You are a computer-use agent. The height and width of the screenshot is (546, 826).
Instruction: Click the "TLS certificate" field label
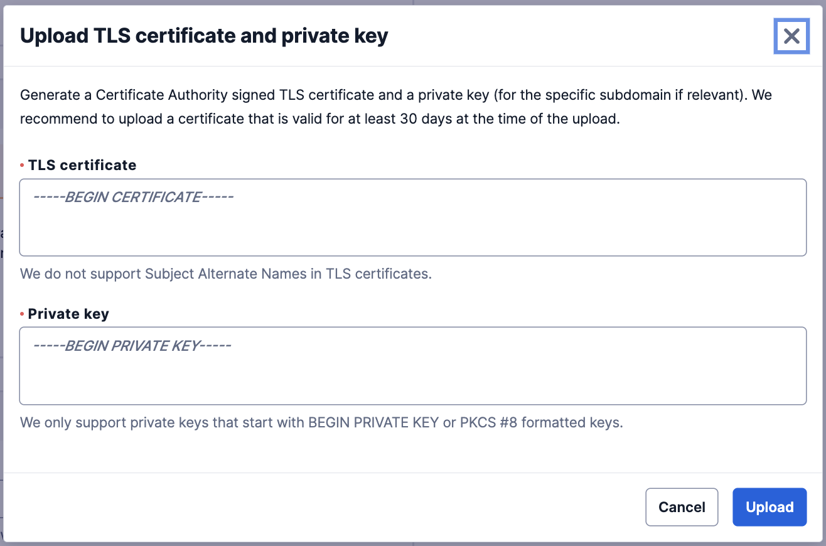pyautogui.click(x=82, y=165)
